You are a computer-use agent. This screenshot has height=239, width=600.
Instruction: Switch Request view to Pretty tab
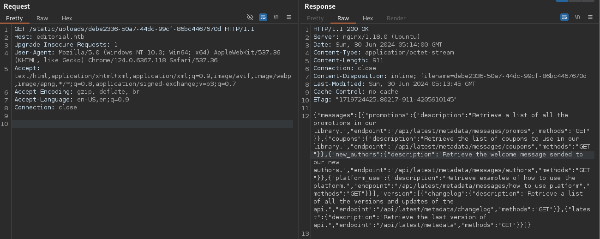point(14,18)
